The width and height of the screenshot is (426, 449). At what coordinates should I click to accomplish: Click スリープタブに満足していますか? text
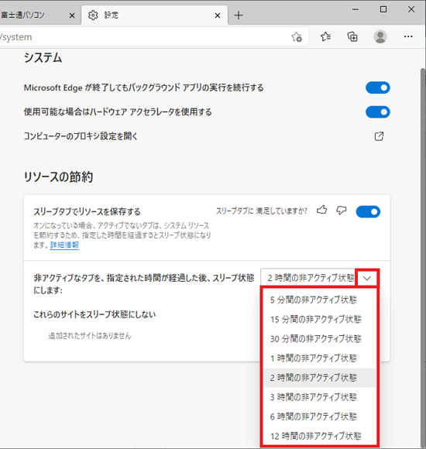(x=262, y=211)
